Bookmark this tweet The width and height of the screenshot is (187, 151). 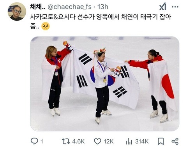point(161,141)
